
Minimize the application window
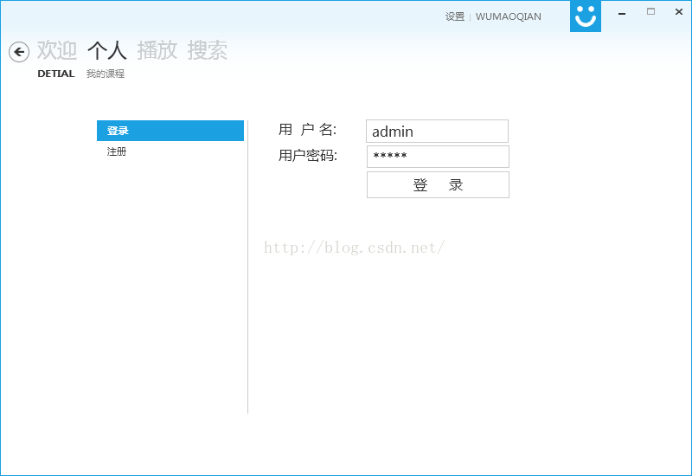coord(622,12)
